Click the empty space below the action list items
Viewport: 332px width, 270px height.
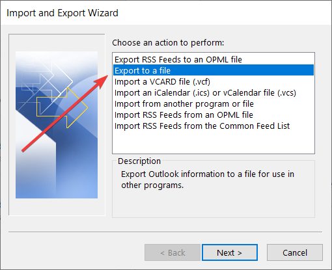tap(214, 142)
